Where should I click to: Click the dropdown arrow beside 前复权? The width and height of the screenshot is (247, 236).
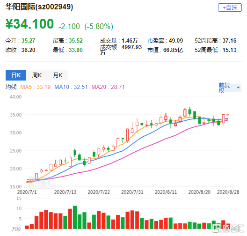tap(238, 88)
